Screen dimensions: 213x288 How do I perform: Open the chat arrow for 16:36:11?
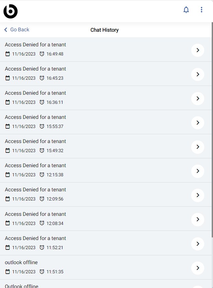(198, 99)
